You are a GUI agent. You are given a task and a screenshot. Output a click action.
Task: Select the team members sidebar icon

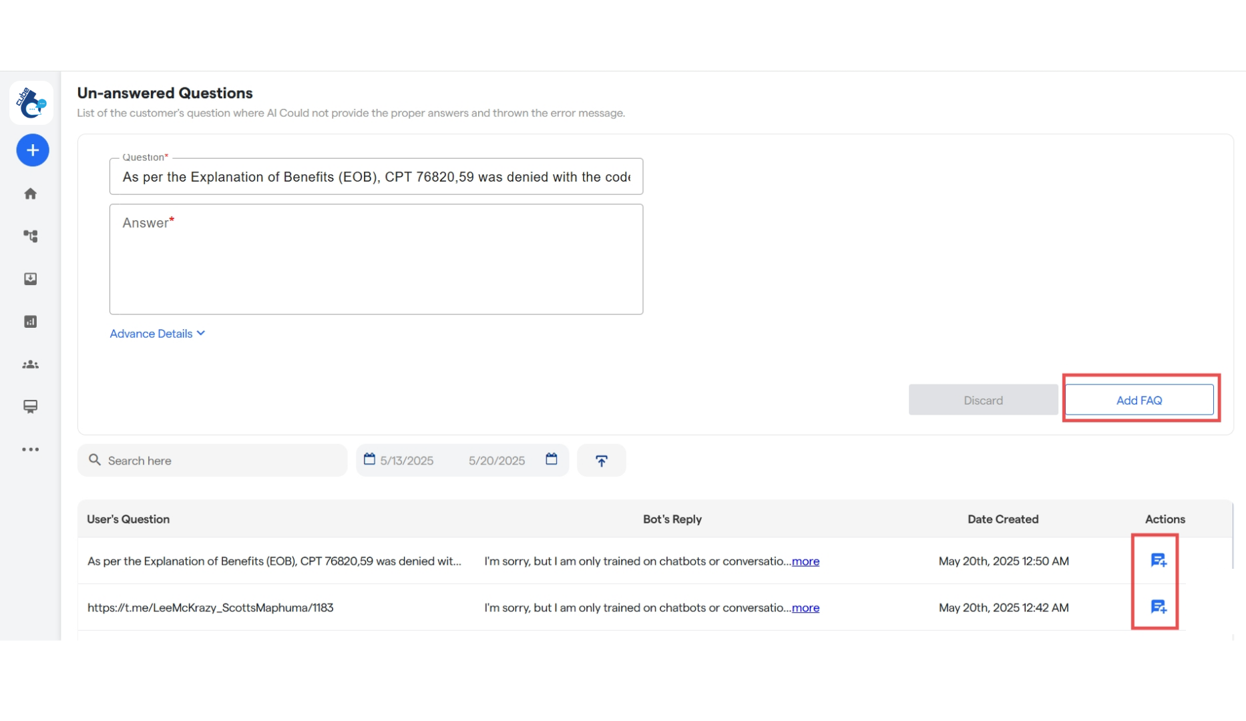(30, 365)
